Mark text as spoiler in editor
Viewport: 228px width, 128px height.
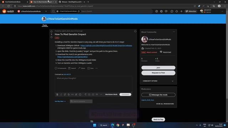(80, 95)
